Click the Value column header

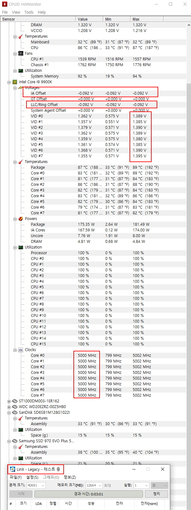89,19
